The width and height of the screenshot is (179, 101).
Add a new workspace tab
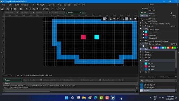coord(84,13)
